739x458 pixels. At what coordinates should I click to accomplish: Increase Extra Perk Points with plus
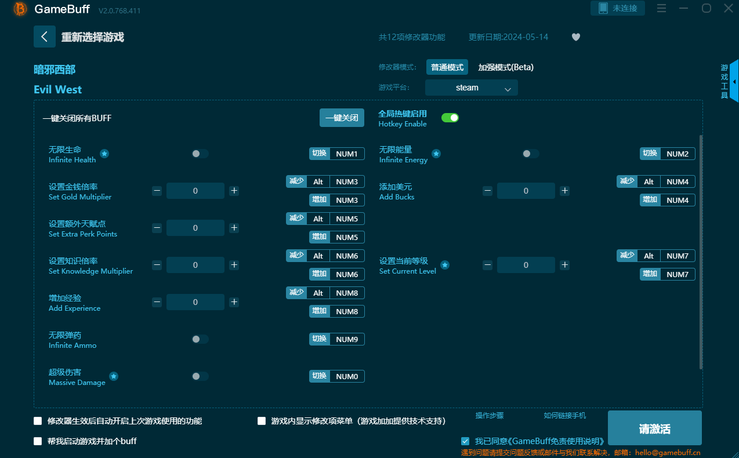click(234, 228)
